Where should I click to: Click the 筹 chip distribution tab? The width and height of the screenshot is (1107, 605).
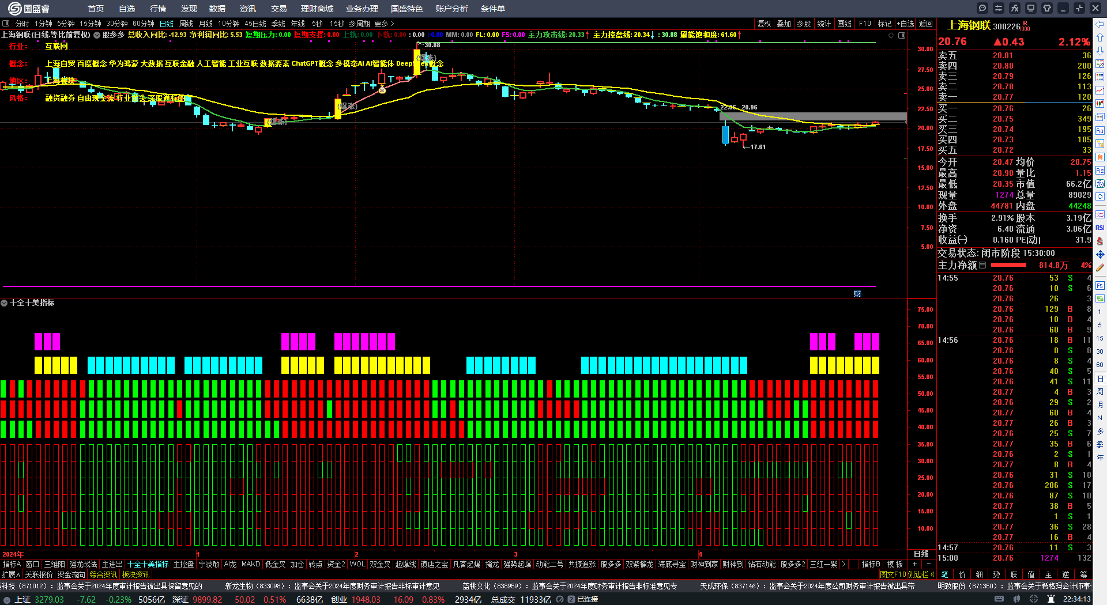1083,574
